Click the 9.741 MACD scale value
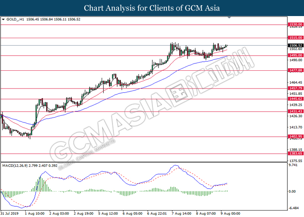304x217 pixels. 293,165
